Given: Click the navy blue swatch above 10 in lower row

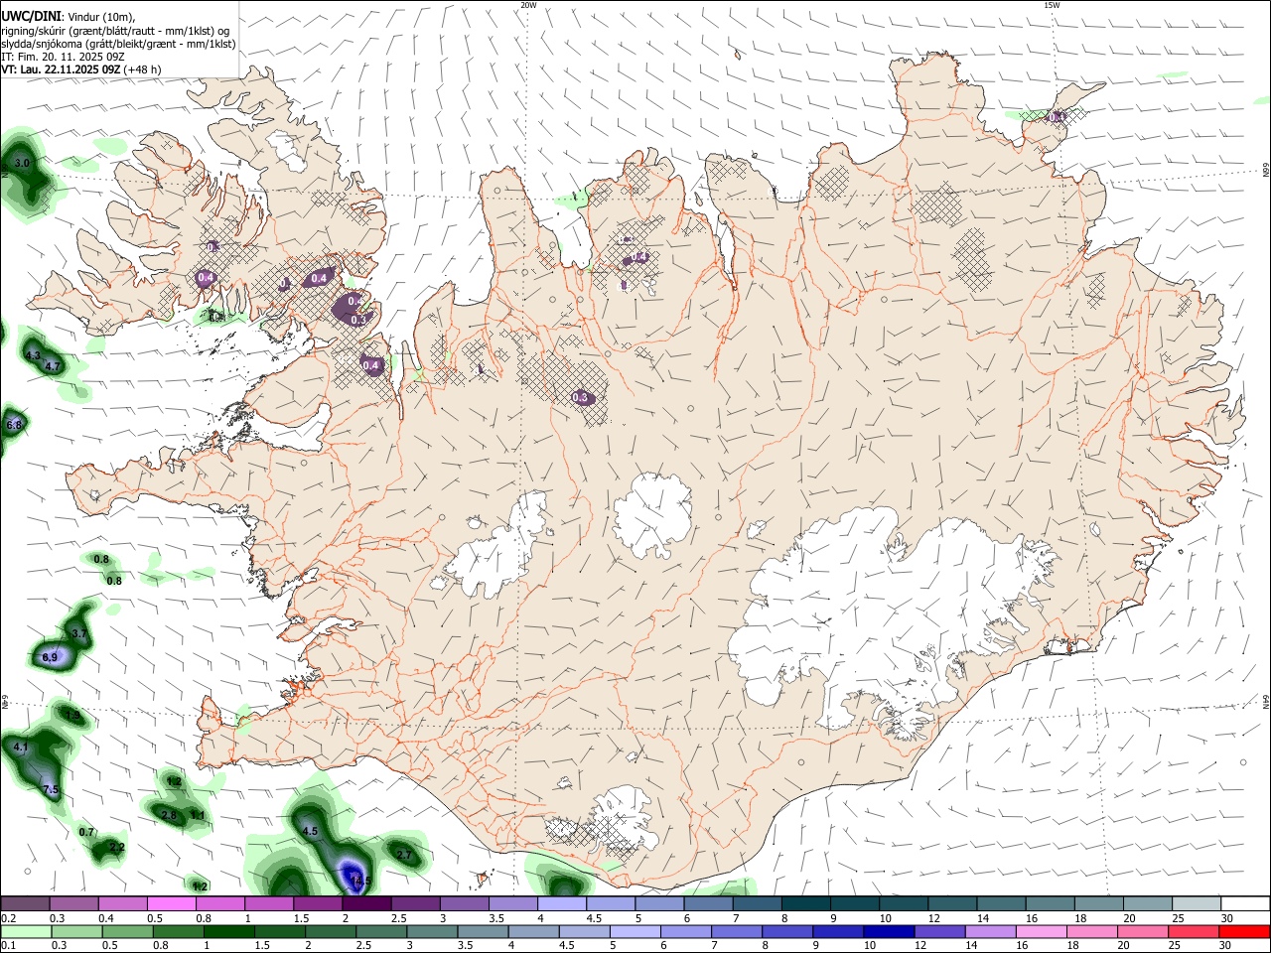Looking at the screenshot, I should [888, 932].
